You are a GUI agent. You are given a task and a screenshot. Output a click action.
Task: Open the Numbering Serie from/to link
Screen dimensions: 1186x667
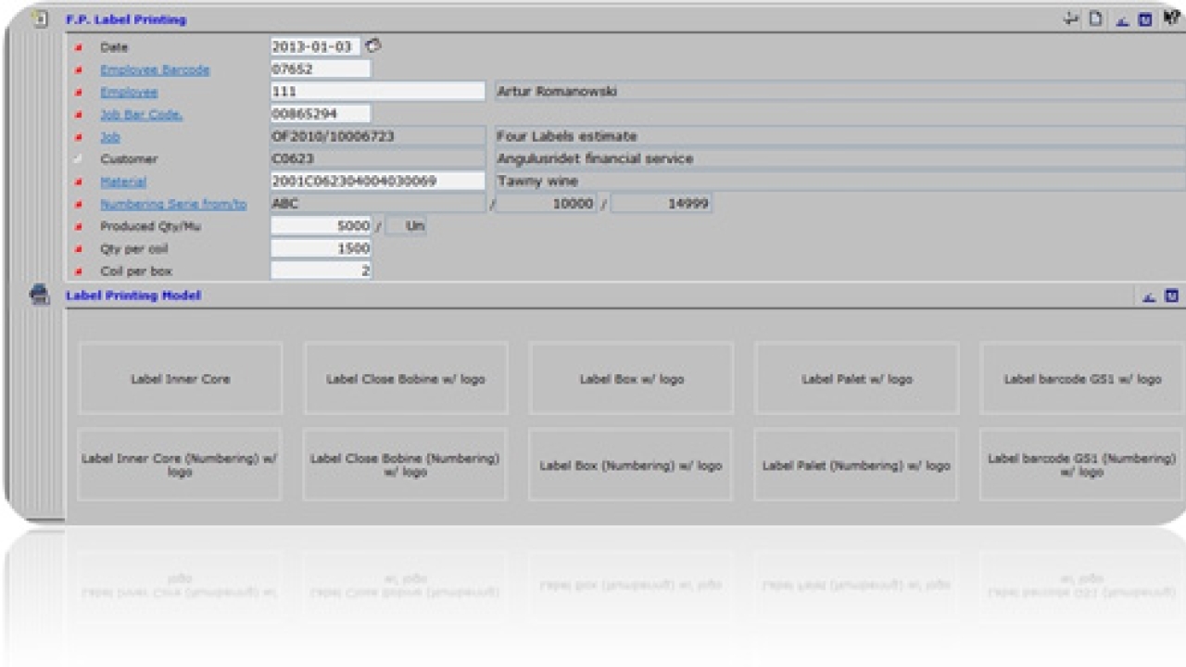coord(173,204)
